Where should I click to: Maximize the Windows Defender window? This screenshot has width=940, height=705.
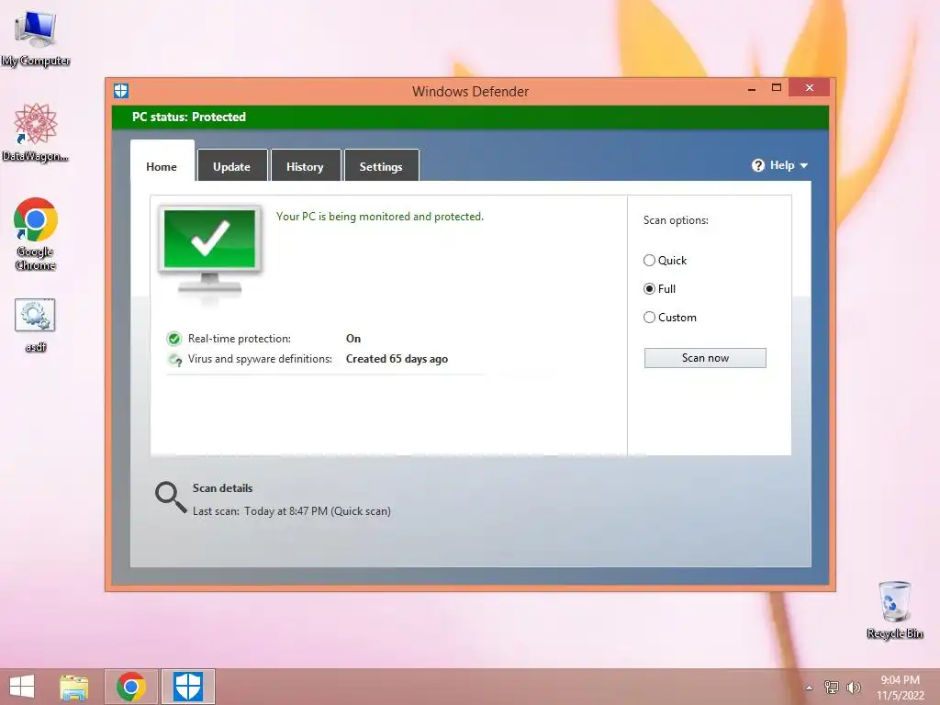pyautogui.click(x=777, y=87)
